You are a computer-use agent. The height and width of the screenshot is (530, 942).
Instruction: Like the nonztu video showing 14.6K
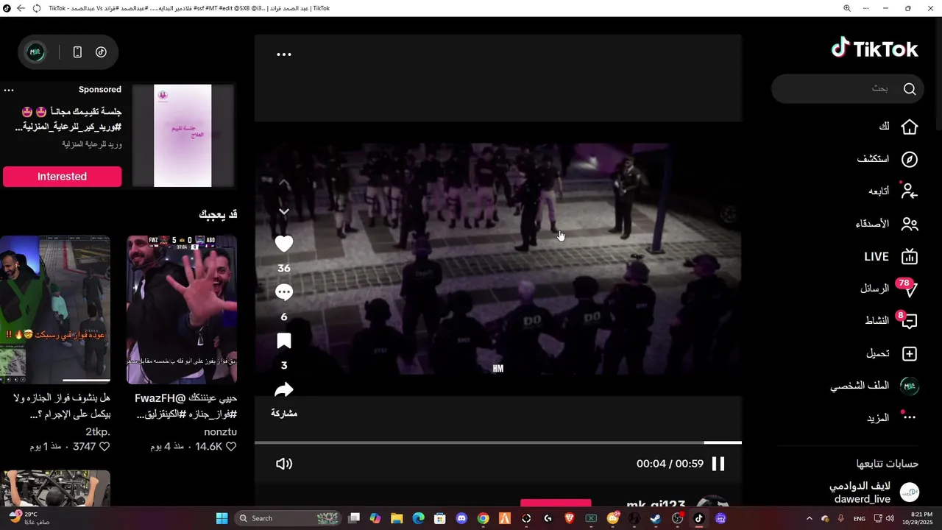231,447
